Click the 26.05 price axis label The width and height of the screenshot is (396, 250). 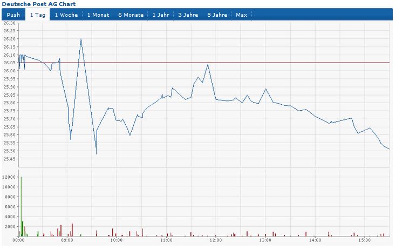click(x=9, y=63)
